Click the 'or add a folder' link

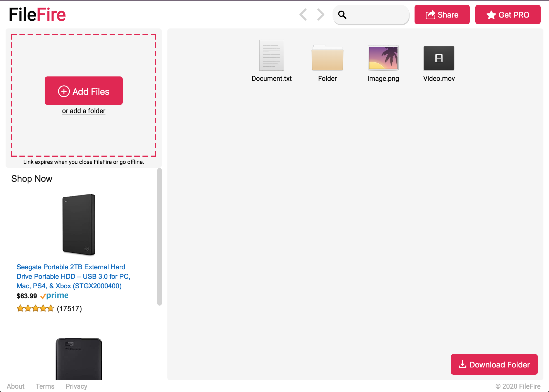(84, 111)
